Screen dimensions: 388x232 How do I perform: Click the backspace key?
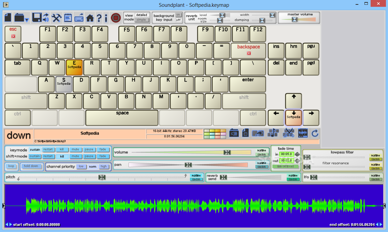tap(249, 51)
